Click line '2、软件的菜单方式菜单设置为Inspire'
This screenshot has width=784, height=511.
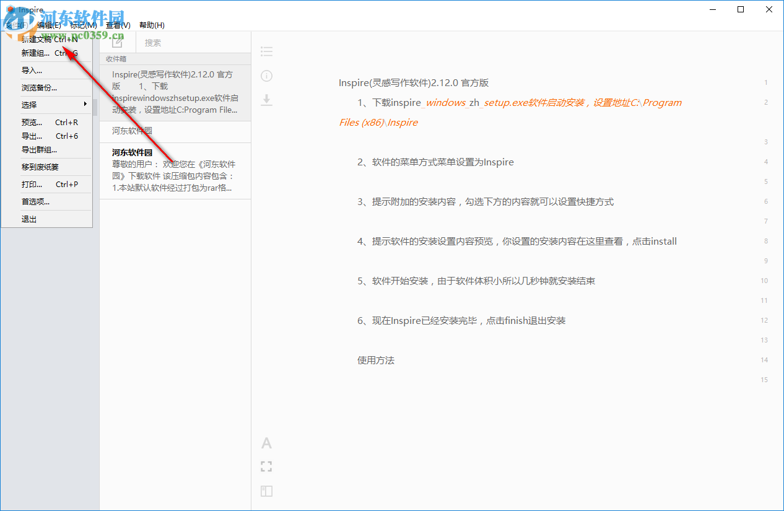click(x=435, y=162)
